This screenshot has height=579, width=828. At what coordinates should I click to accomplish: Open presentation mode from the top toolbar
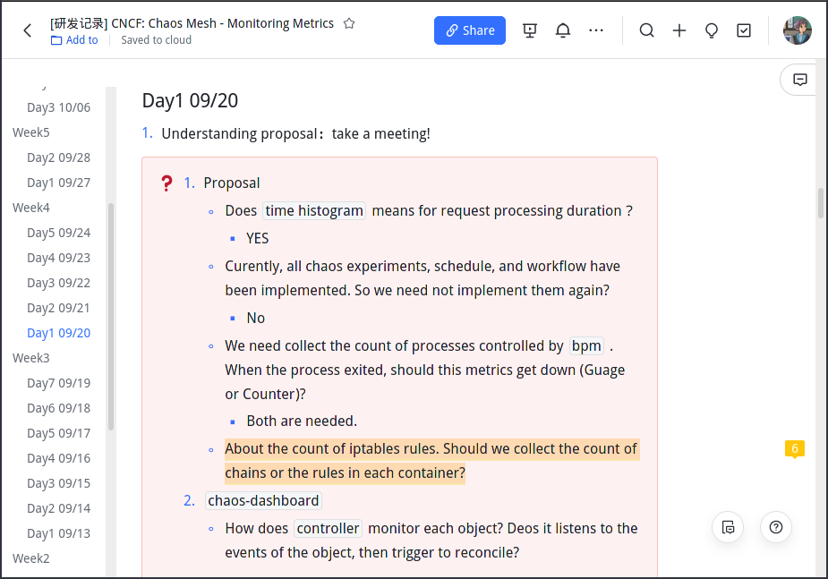529,30
